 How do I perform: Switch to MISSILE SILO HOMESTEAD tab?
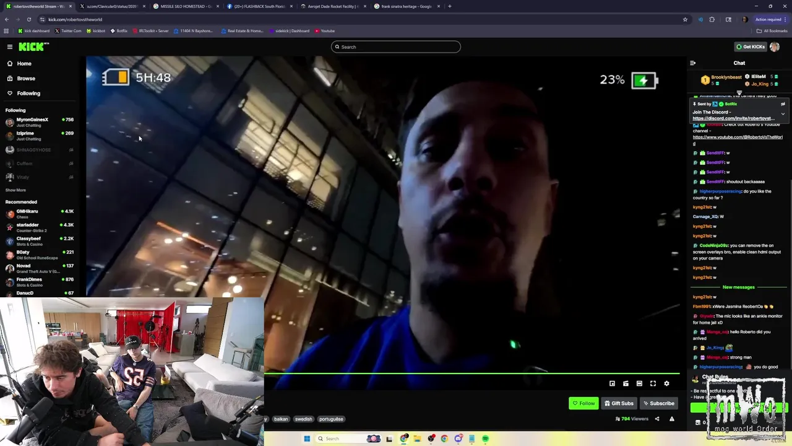(186, 6)
